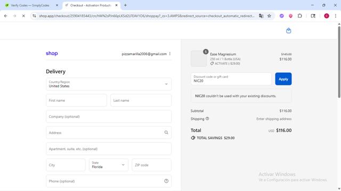Open the shopping bag cart icon
The height and width of the screenshot is (191, 341).
click(288, 31)
